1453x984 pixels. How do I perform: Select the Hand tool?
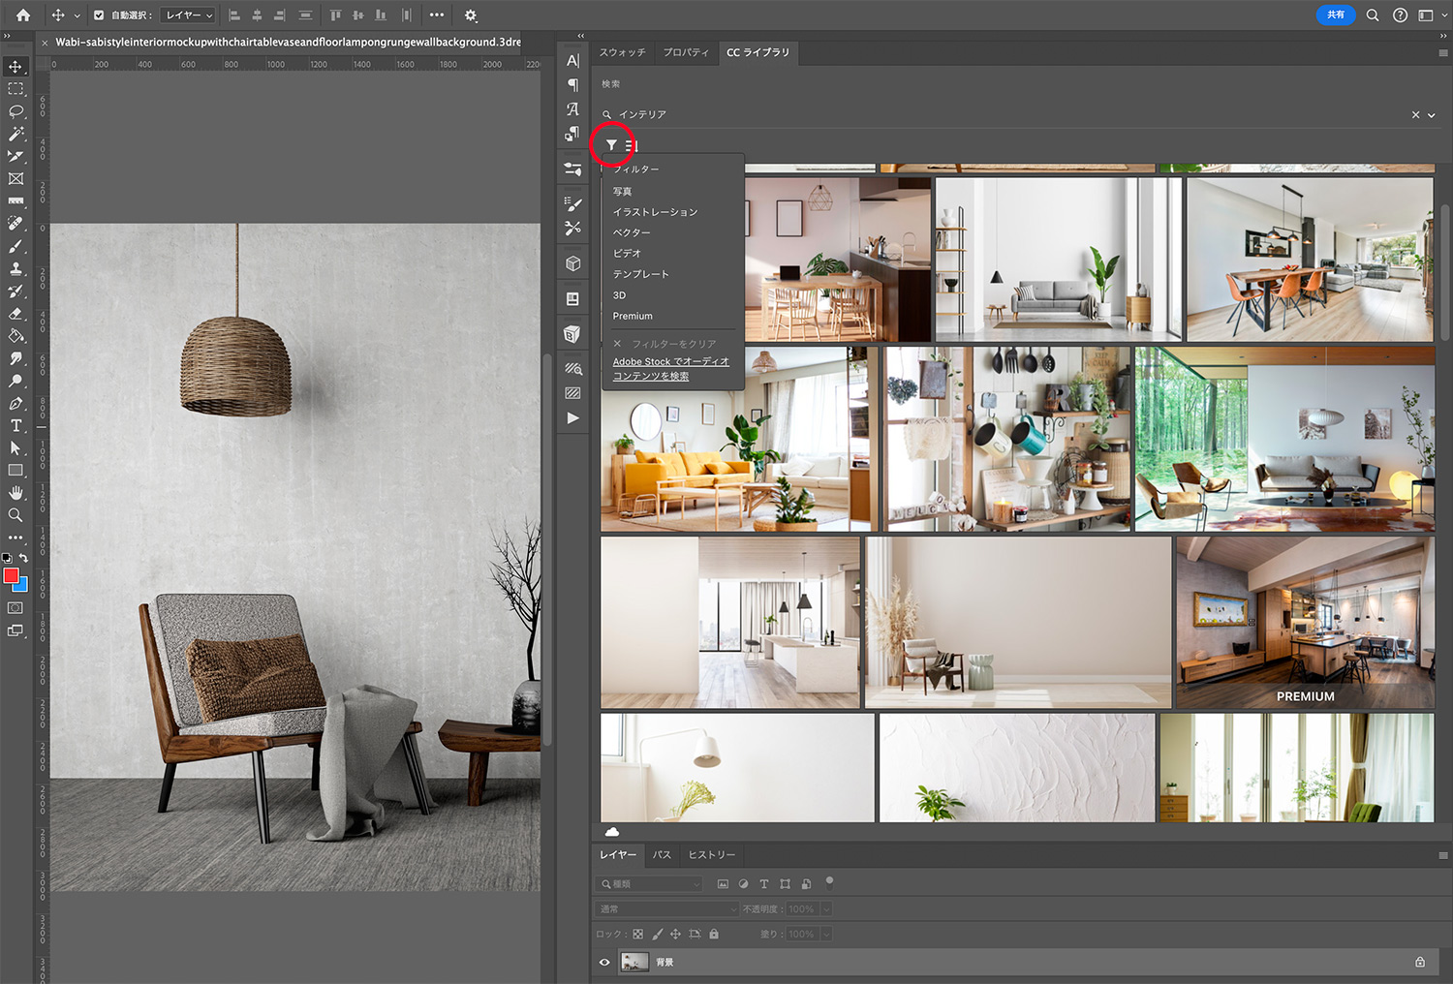coord(15,493)
